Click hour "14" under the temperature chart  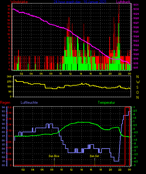click(81, 170)
